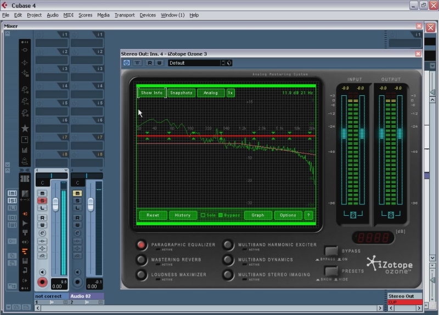Select the Multiband Harmonic Exciter module button
Image resolution: width=439 pixels, height=315 pixels.
click(228, 245)
